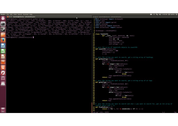Open LibreOffice Calc spreadsheet icon
178x126 pixels.
(3, 51)
